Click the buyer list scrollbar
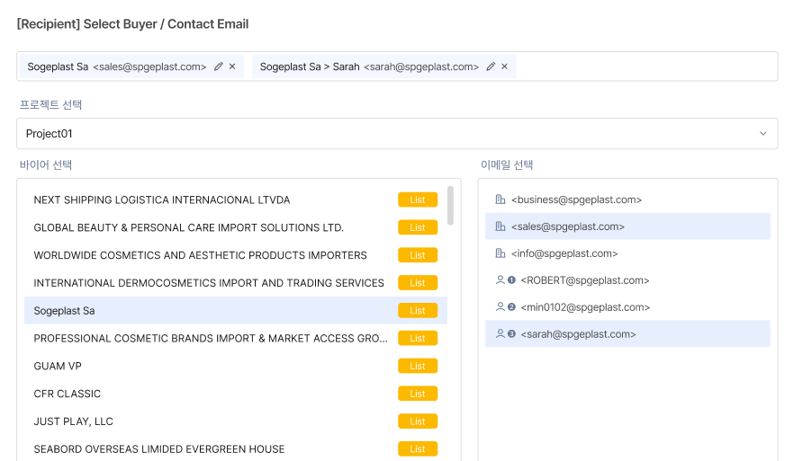The width and height of the screenshot is (785, 461). pos(450,206)
